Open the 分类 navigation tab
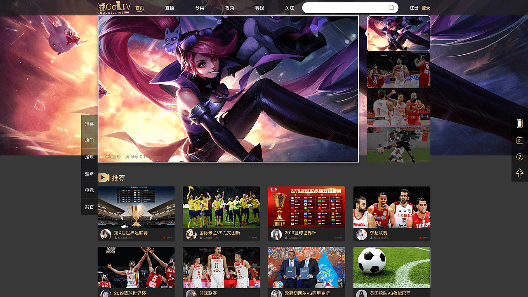Screen dimensions: 528x297 pos(200,8)
